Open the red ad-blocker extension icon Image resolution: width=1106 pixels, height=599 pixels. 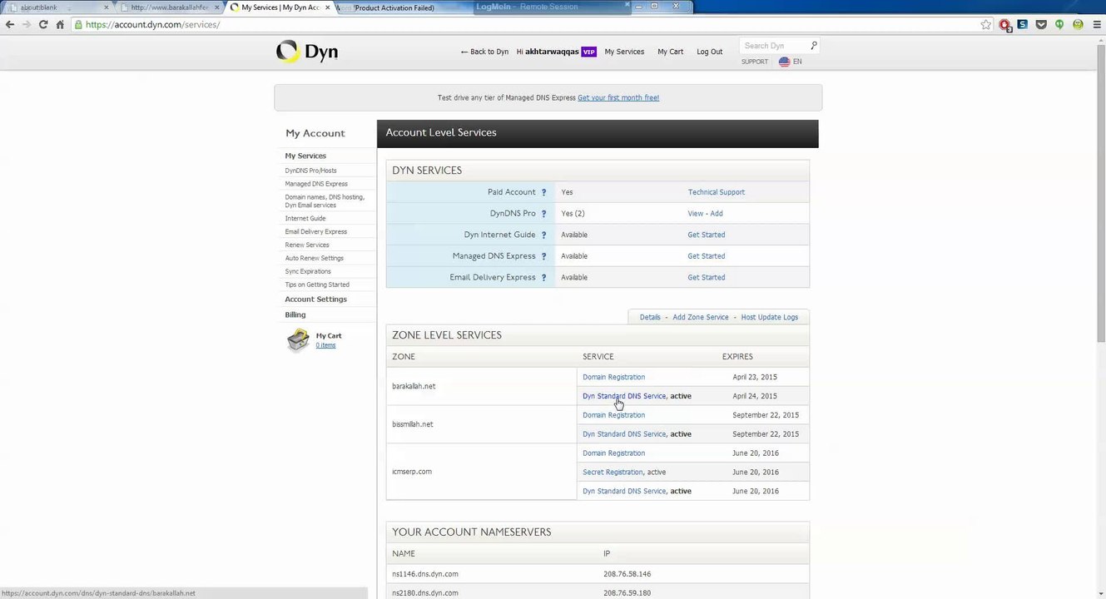tap(1004, 25)
